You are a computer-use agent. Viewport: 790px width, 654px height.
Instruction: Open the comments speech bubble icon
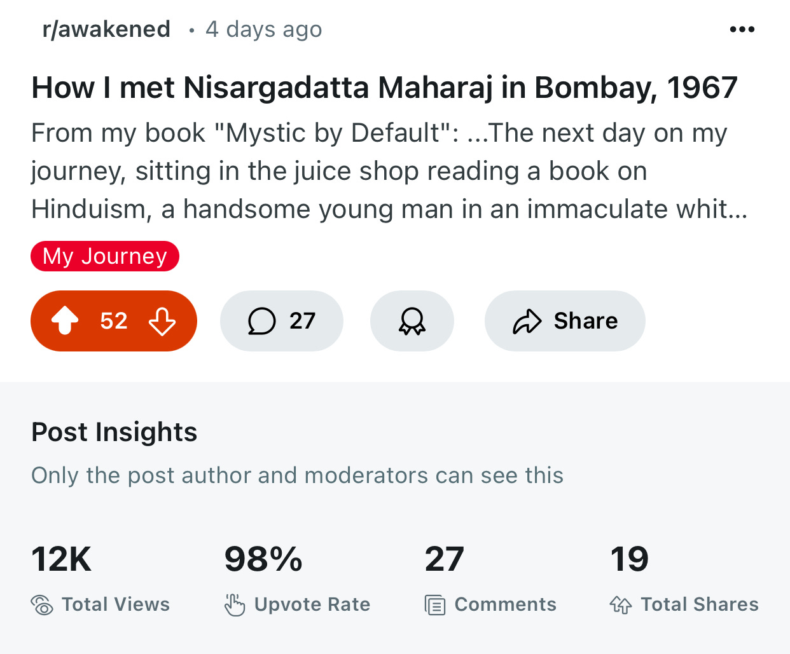261,321
